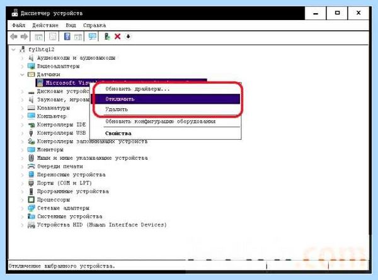Select the Программные устройства tree row
378x280 pixels.
[68, 191]
